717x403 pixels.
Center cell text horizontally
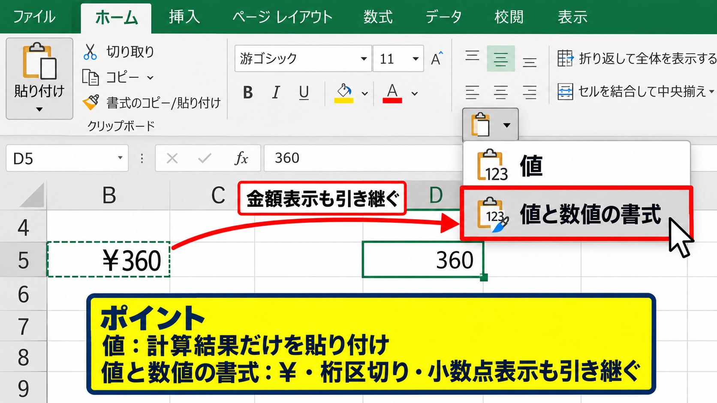(500, 92)
